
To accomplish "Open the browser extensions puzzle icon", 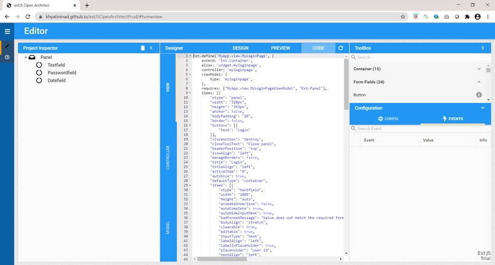I will (467, 17).
